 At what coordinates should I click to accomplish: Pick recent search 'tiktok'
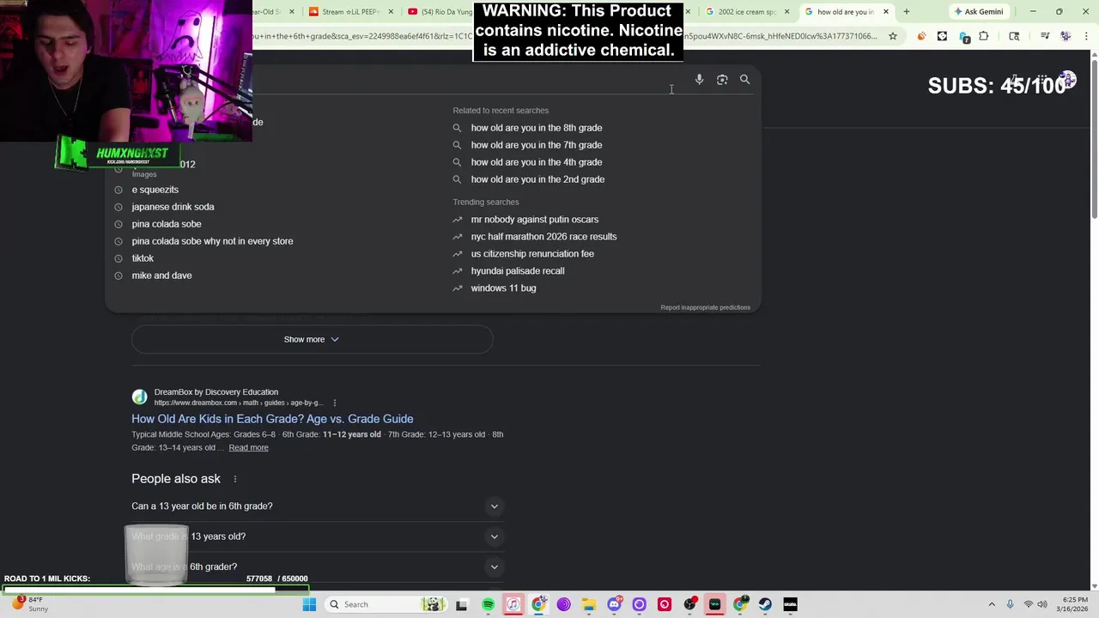(x=143, y=258)
